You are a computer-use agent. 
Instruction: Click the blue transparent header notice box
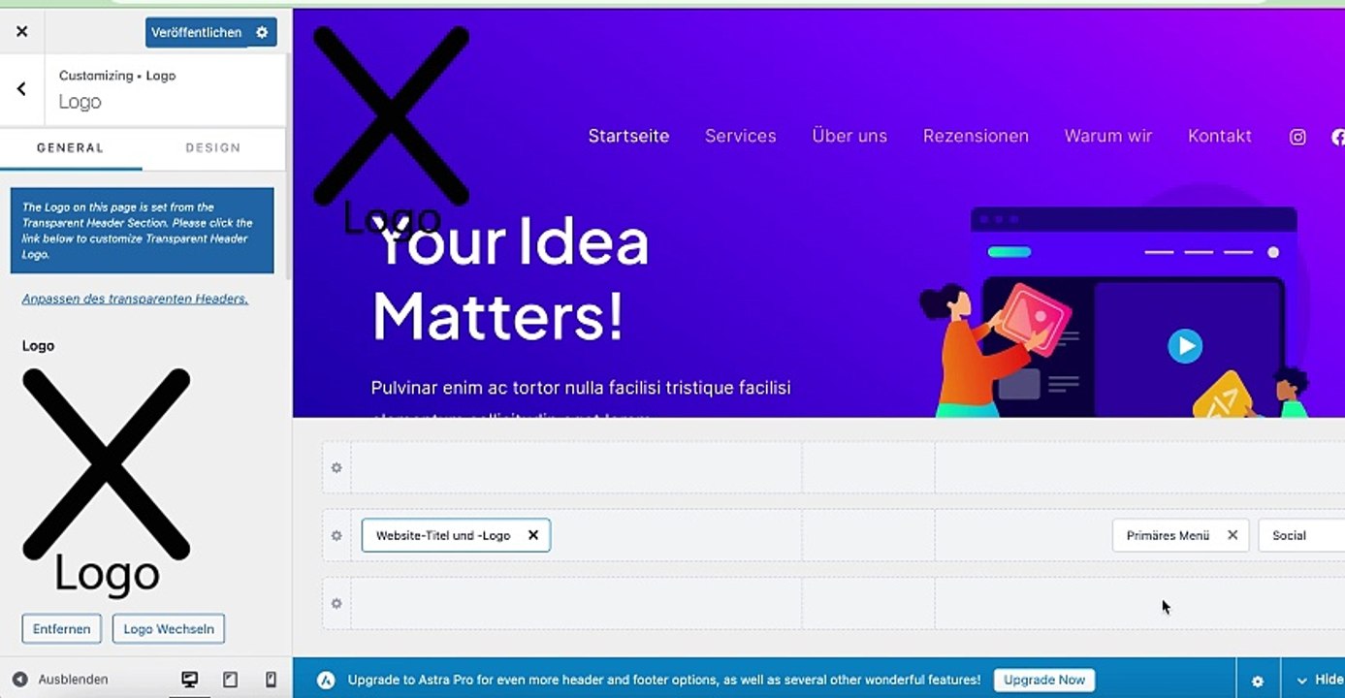(x=143, y=231)
